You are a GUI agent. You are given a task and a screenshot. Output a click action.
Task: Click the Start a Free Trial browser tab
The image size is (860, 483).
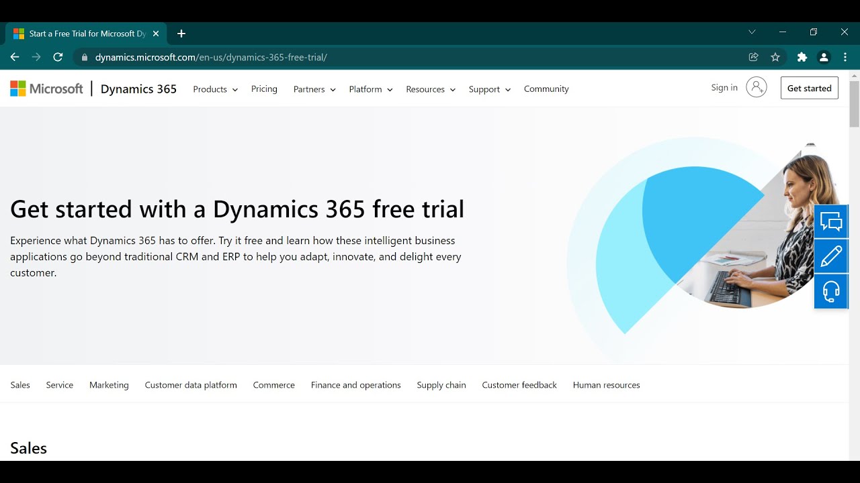(x=85, y=34)
